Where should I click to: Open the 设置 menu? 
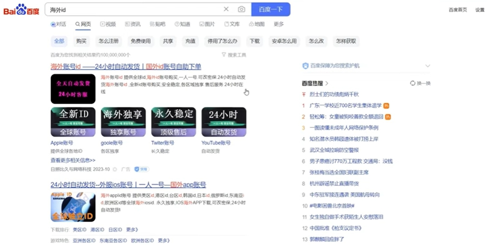point(480,10)
